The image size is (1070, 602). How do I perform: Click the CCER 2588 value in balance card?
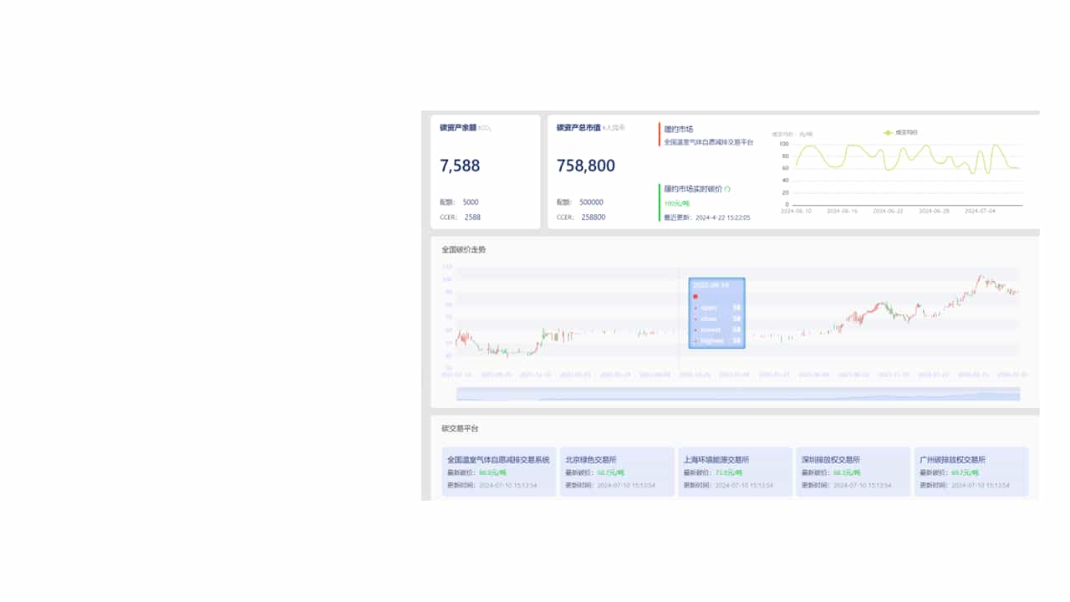tap(472, 217)
